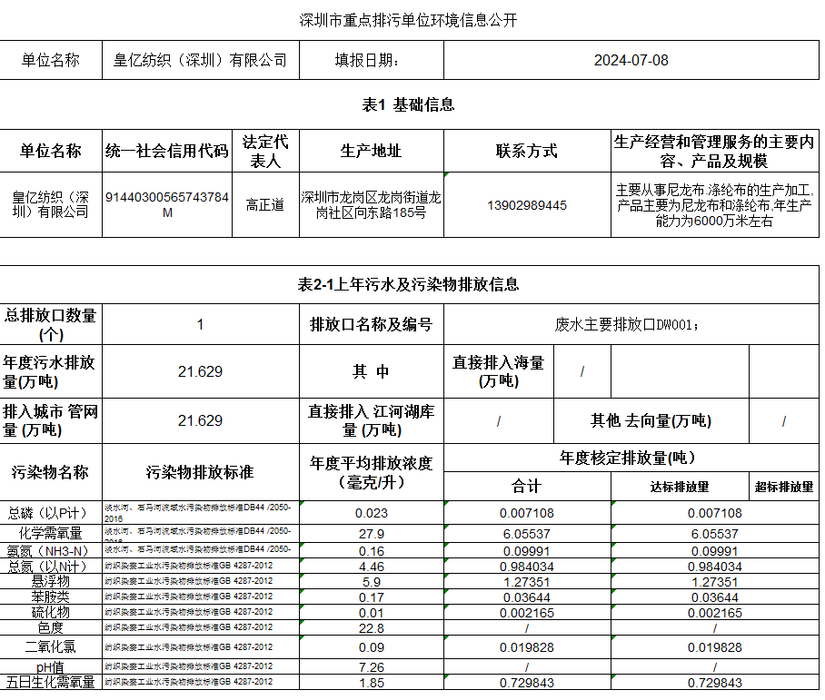Click the 总氮 concentration value 4.46

372,567
